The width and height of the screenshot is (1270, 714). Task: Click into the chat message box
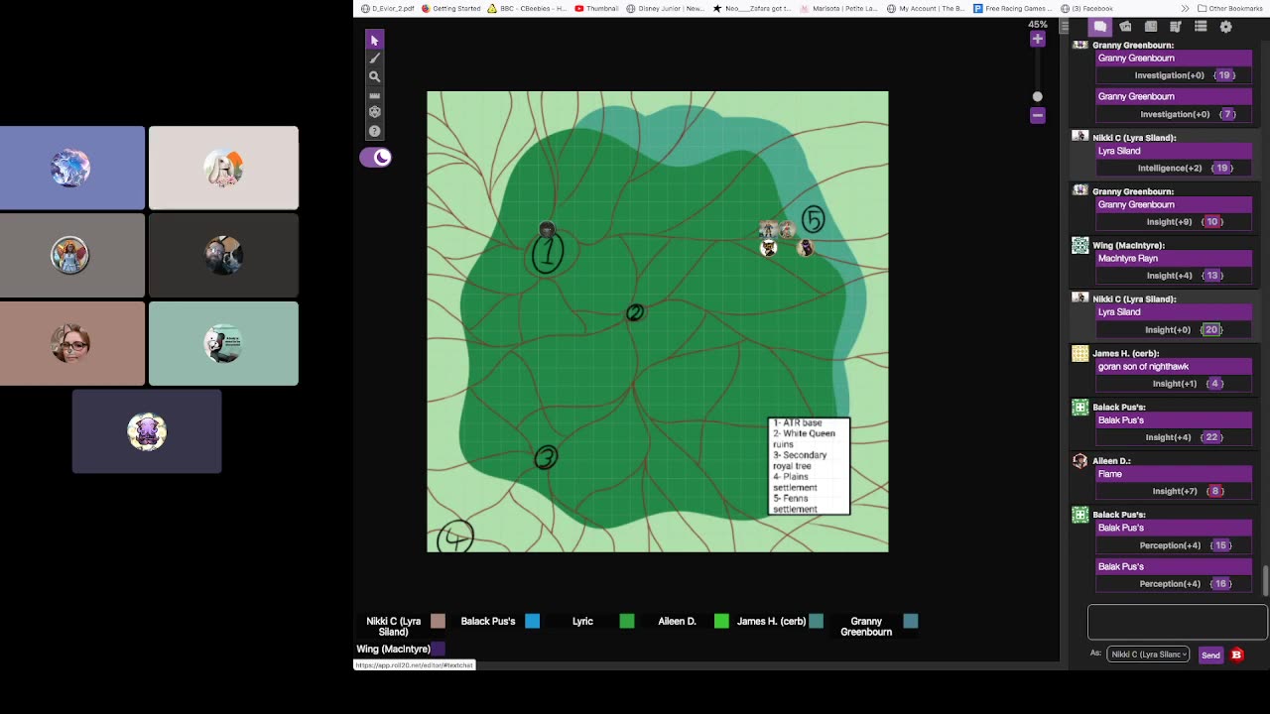click(x=1177, y=623)
